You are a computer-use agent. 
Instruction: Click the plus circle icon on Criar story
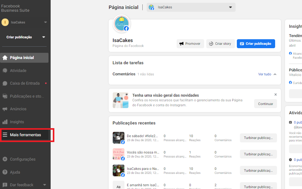pyautogui.click(x=211, y=44)
